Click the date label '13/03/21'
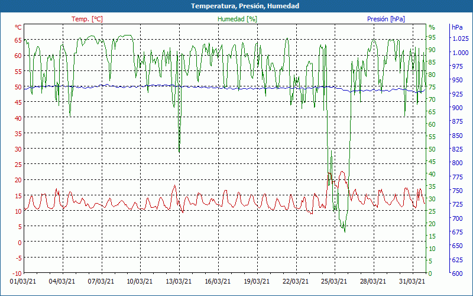The image size is (473, 296). pos(179,281)
